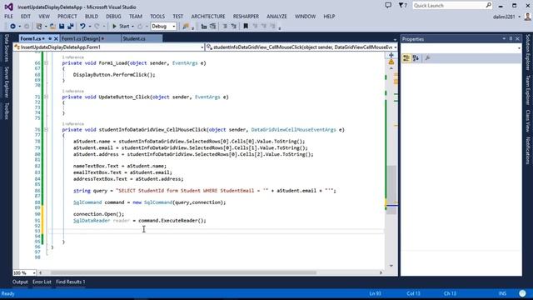Open the Data Sources side tab
This screenshot has height=300, width=533.
7,48
